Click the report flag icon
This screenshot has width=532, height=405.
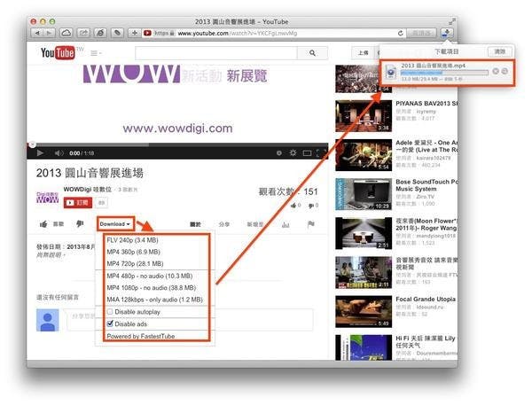311,224
